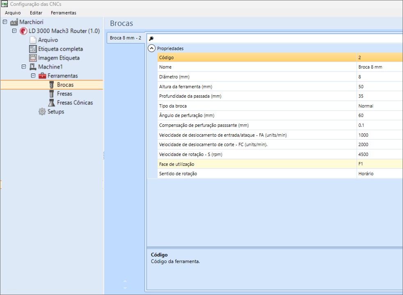403x295 pixels.
Task: Select the Fresas milling tool icon
Action: (x=52, y=94)
